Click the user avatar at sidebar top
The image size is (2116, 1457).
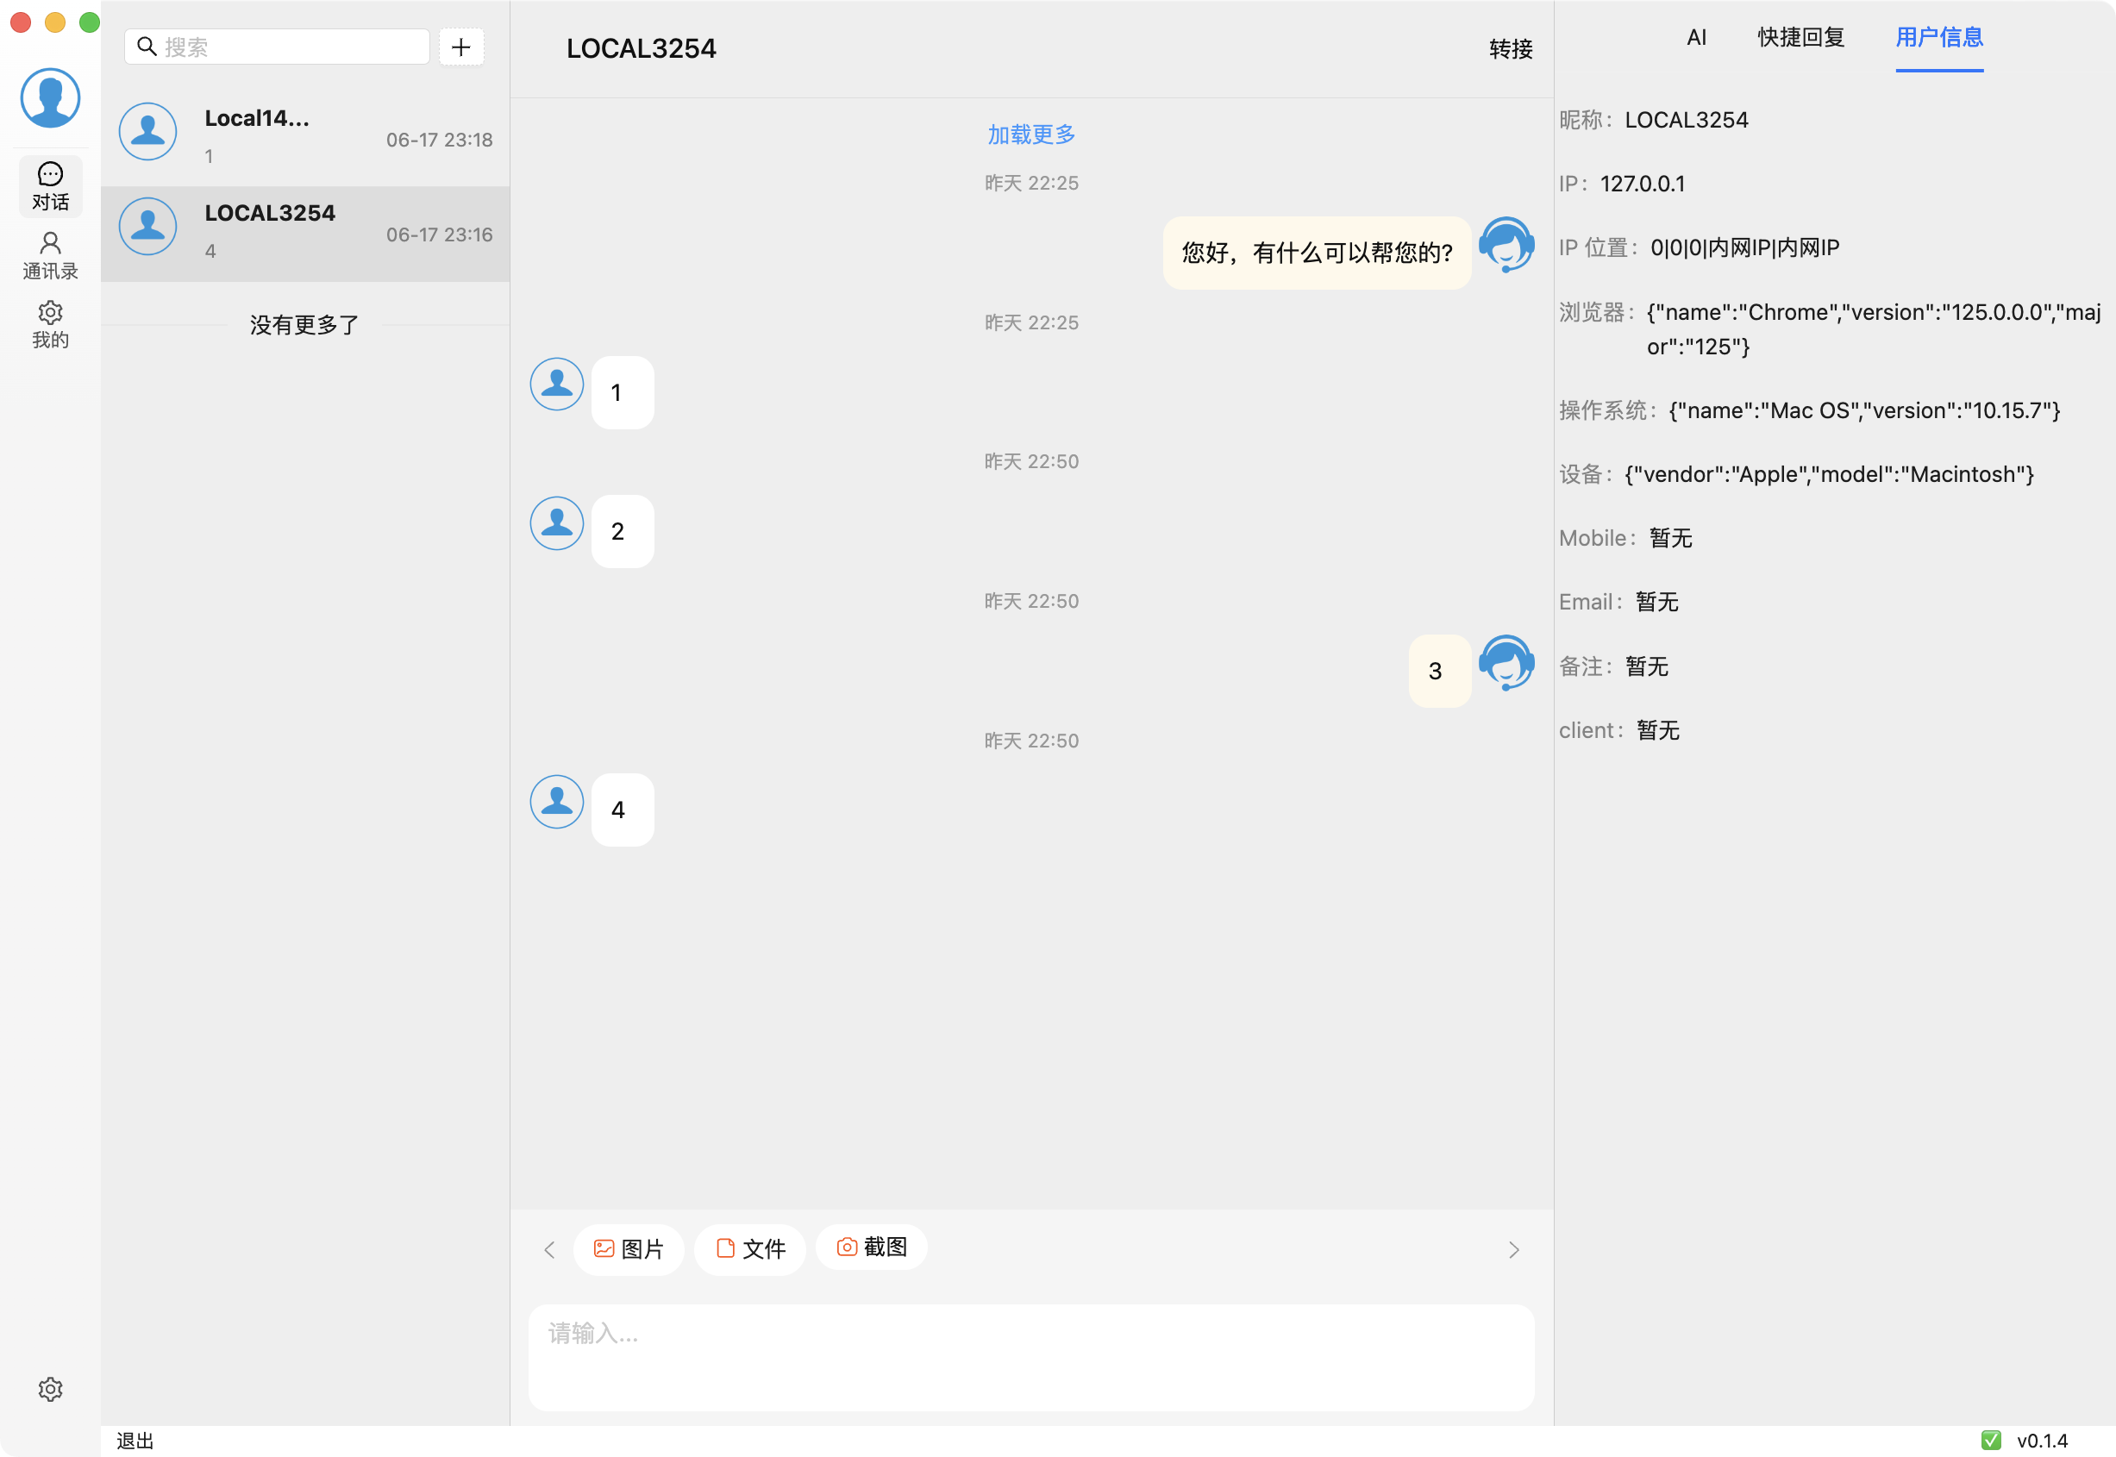[x=50, y=97]
